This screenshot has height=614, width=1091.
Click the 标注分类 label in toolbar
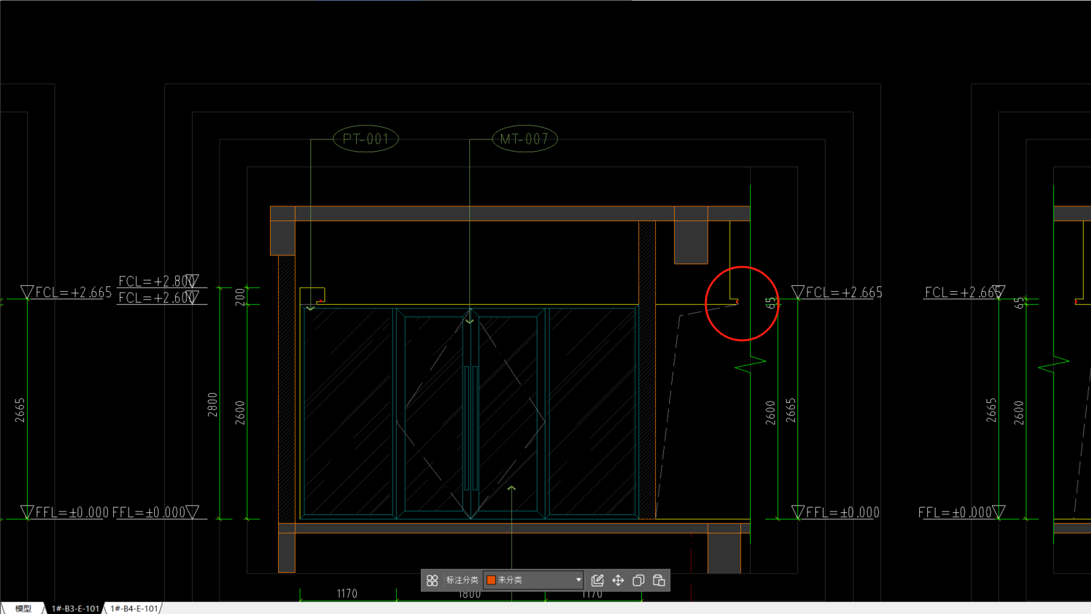tap(462, 580)
